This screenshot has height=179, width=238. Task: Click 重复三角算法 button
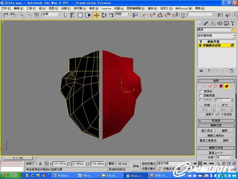(208, 140)
